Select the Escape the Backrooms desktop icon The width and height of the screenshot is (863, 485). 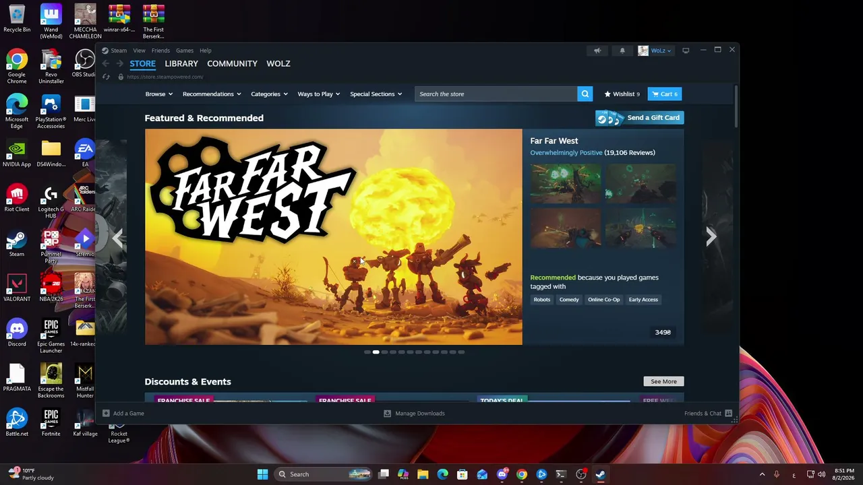[51, 381]
